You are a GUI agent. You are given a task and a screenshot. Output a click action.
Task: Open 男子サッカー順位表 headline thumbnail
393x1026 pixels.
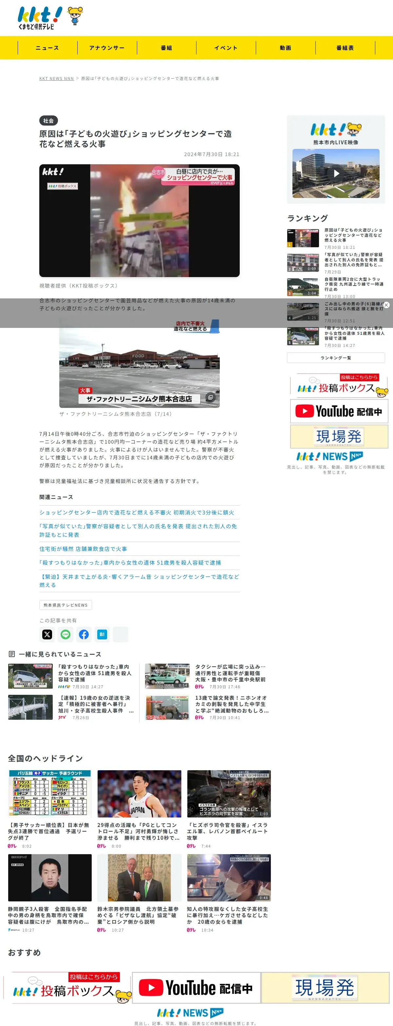coord(50,794)
